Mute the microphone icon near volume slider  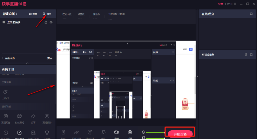point(143,132)
